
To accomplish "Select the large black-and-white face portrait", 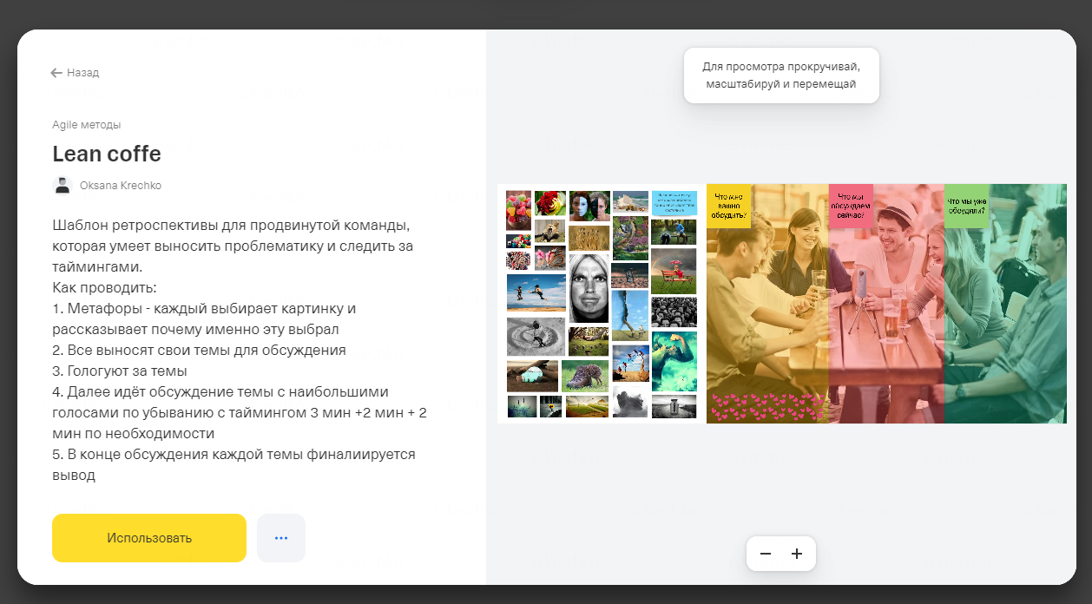I will (589, 287).
